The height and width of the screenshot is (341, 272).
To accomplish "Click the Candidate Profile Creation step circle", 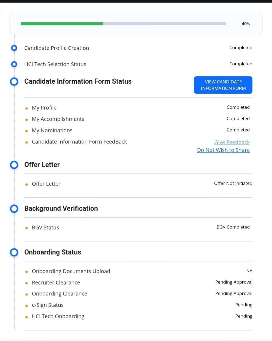I will click(14, 48).
